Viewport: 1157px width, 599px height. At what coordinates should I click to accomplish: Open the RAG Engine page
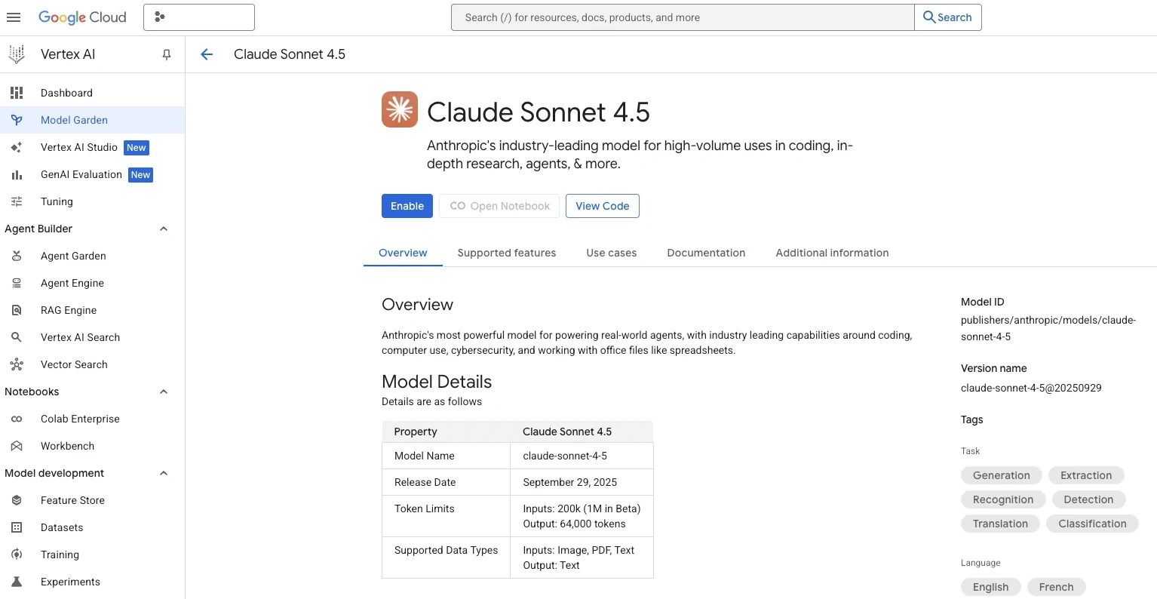pyautogui.click(x=68, y=310)
